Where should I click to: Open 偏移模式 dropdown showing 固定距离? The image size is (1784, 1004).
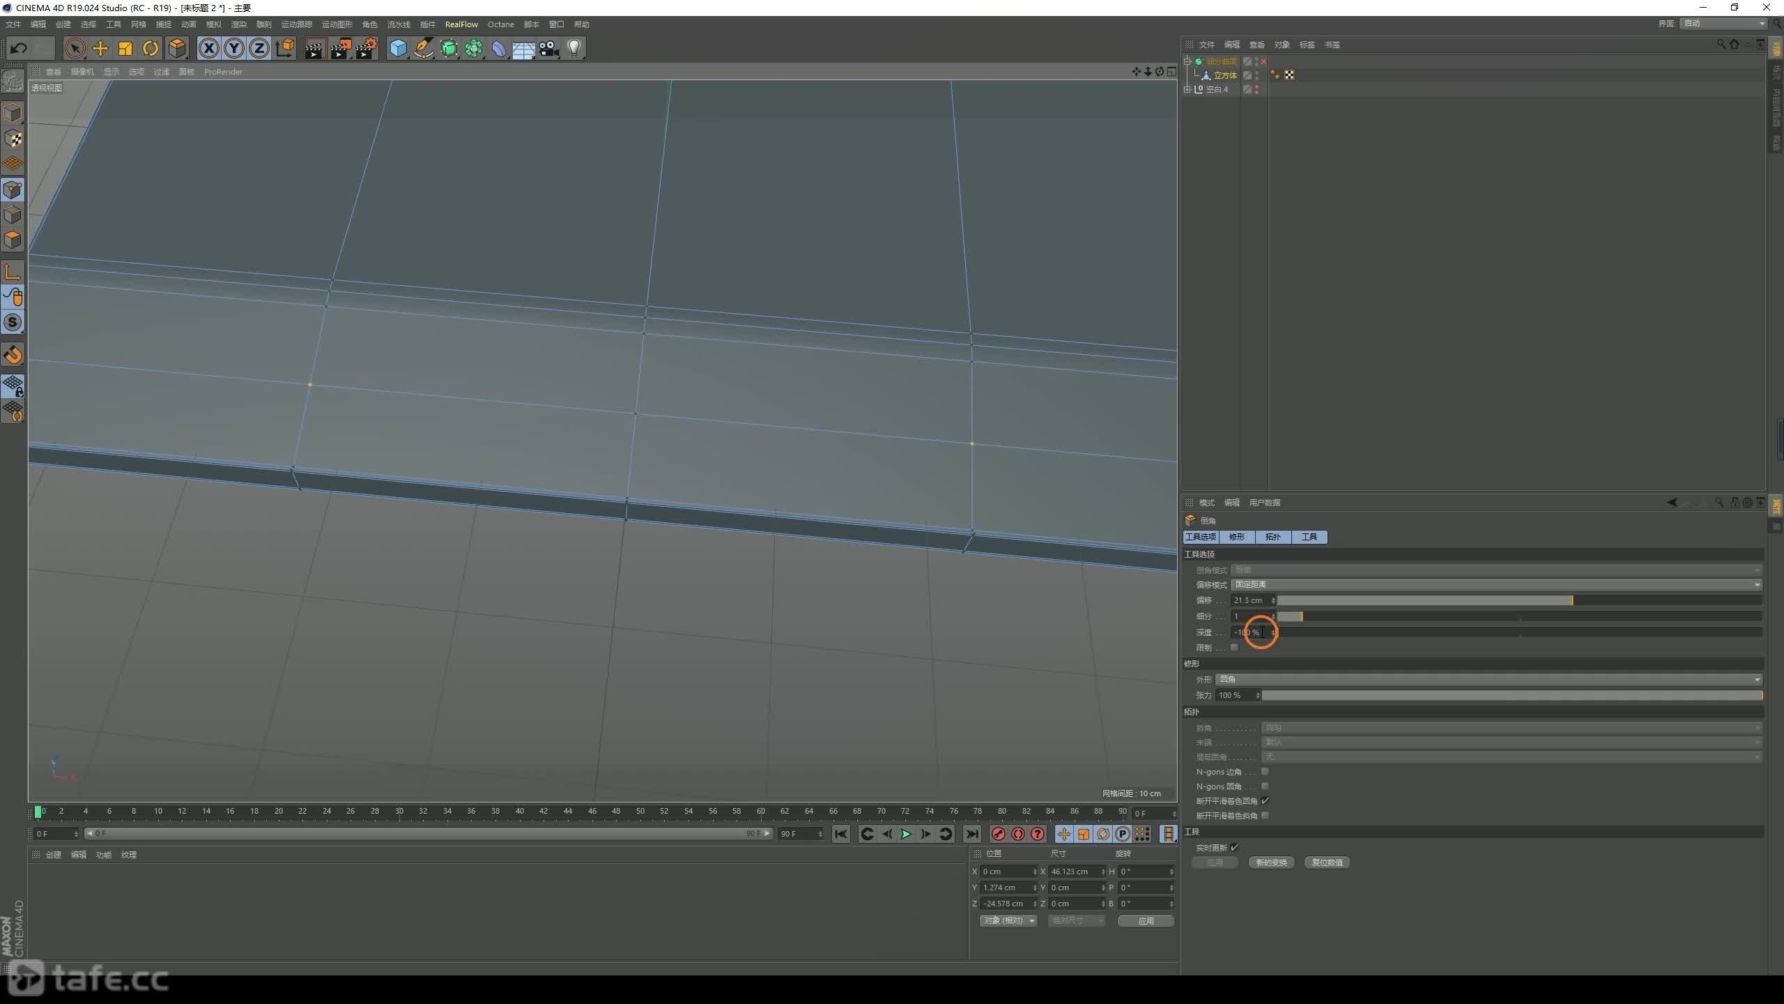(x=1497, y=584)
